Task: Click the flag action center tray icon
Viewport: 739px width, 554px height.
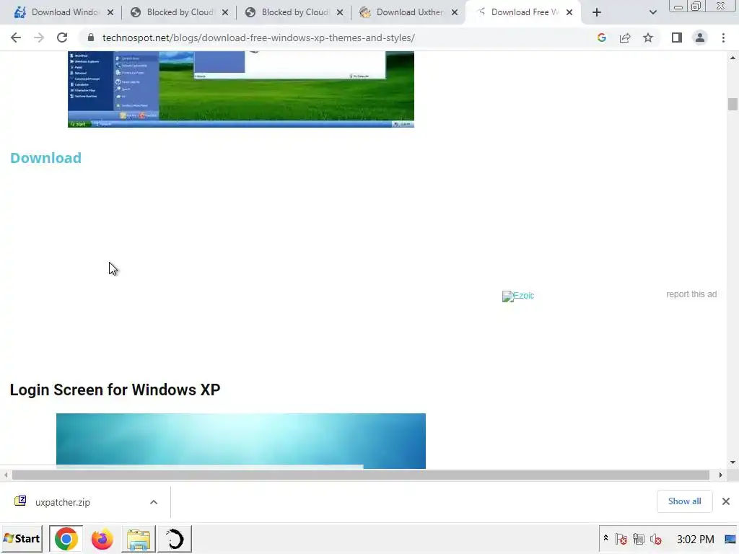Action: pyautogui.click(x=621, y=539)
